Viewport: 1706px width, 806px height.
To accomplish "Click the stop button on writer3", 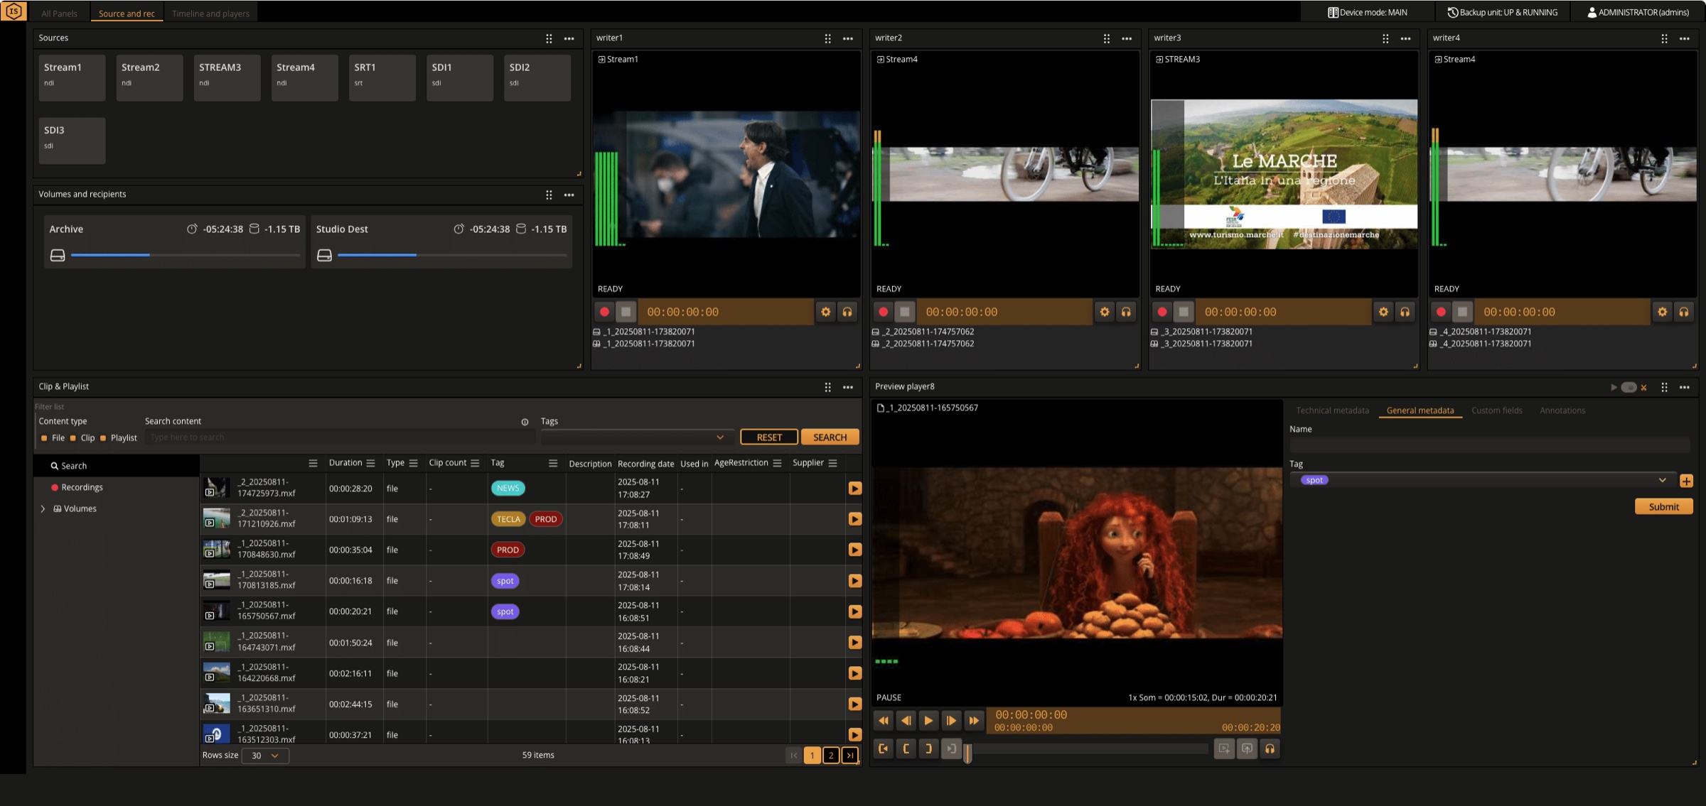I will pyautogui.click(x=1184, y=312).
